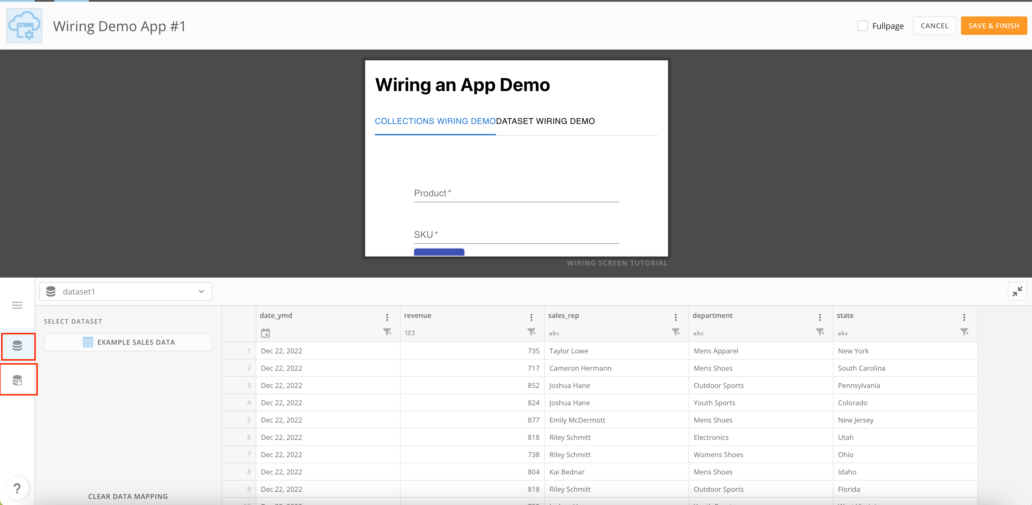Add filter on revenue column
The image size is (1032, 505).
(531, 332)
